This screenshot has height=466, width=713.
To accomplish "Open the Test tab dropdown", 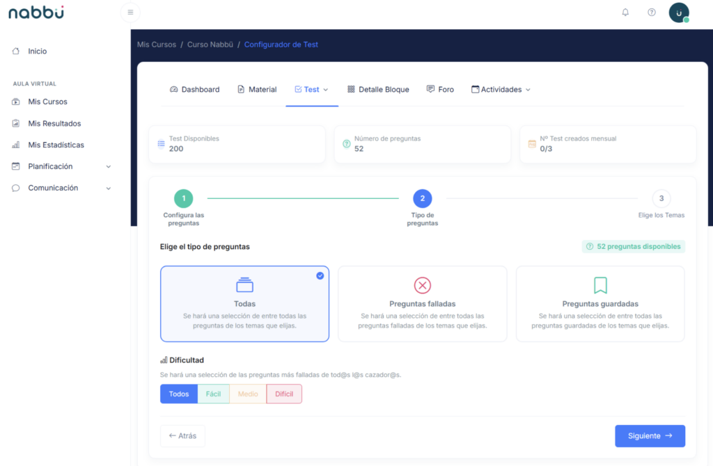I will click(311, 90).
